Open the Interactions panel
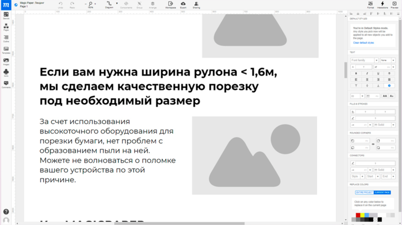This screenshot has width=402, height=225. pos(382,5)
